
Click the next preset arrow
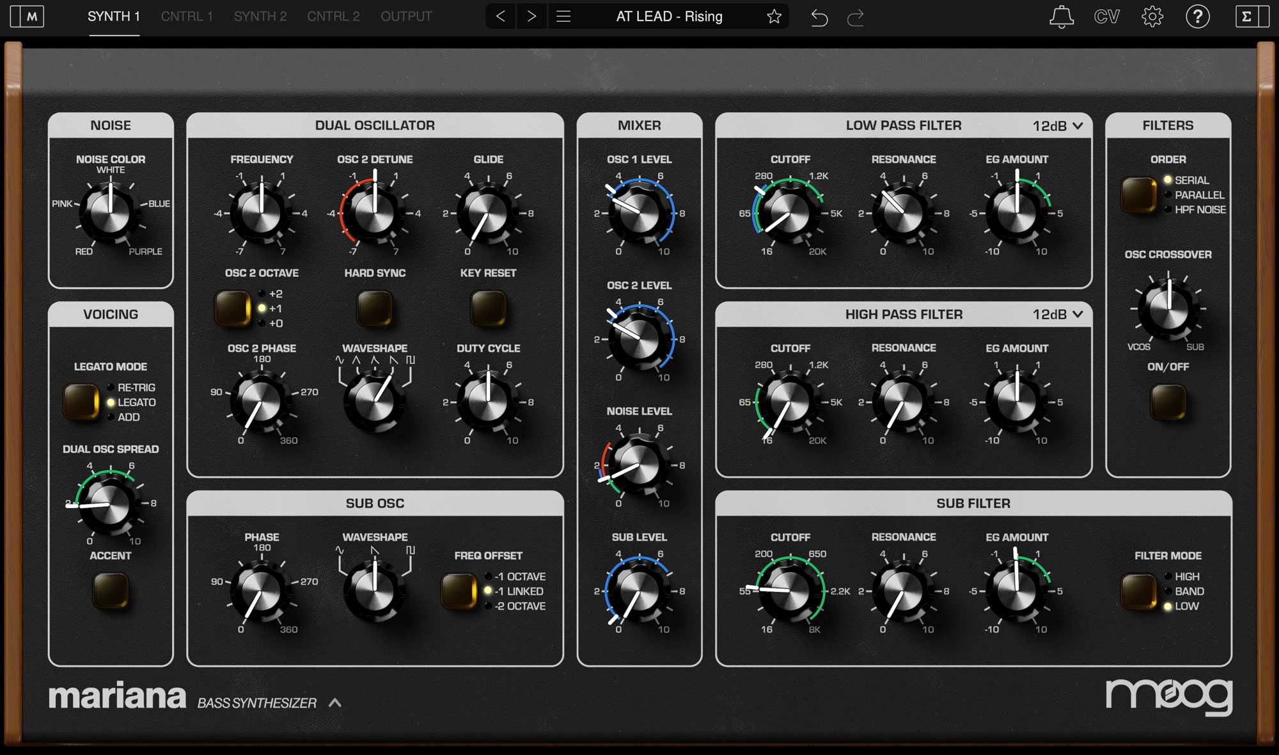(531, 17)
